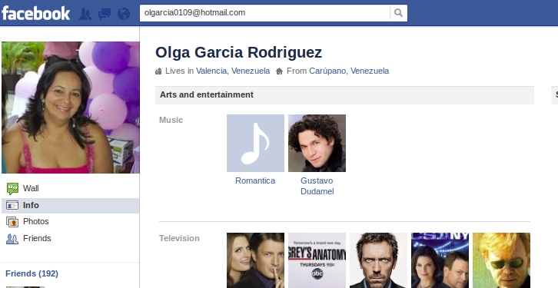Image resolution: width=558 pixels, height=288 pixels.
Task: Click the Music category label
Action: point(171,120)
